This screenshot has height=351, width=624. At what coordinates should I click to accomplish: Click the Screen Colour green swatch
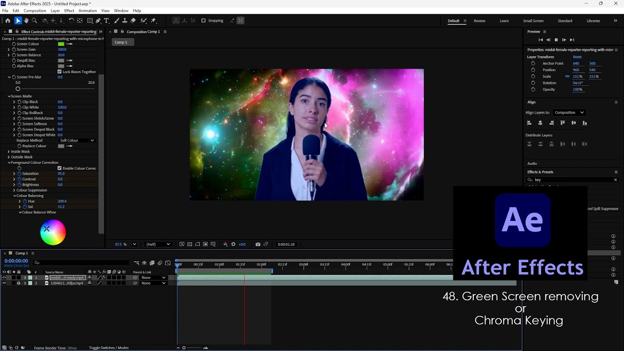61,44
